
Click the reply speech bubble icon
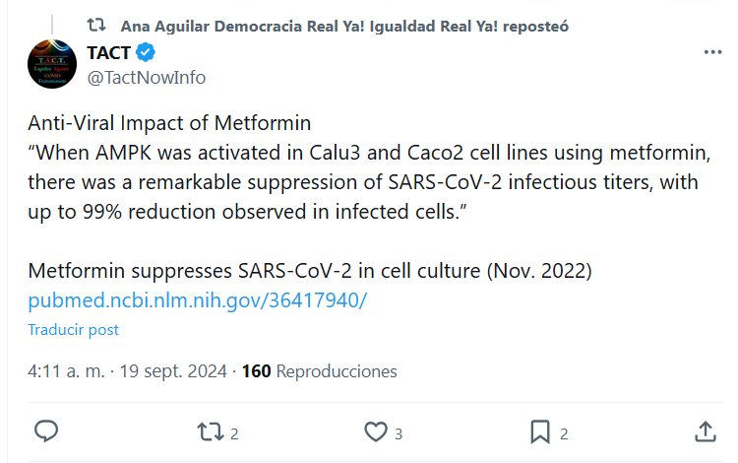[x=46, y=431]
